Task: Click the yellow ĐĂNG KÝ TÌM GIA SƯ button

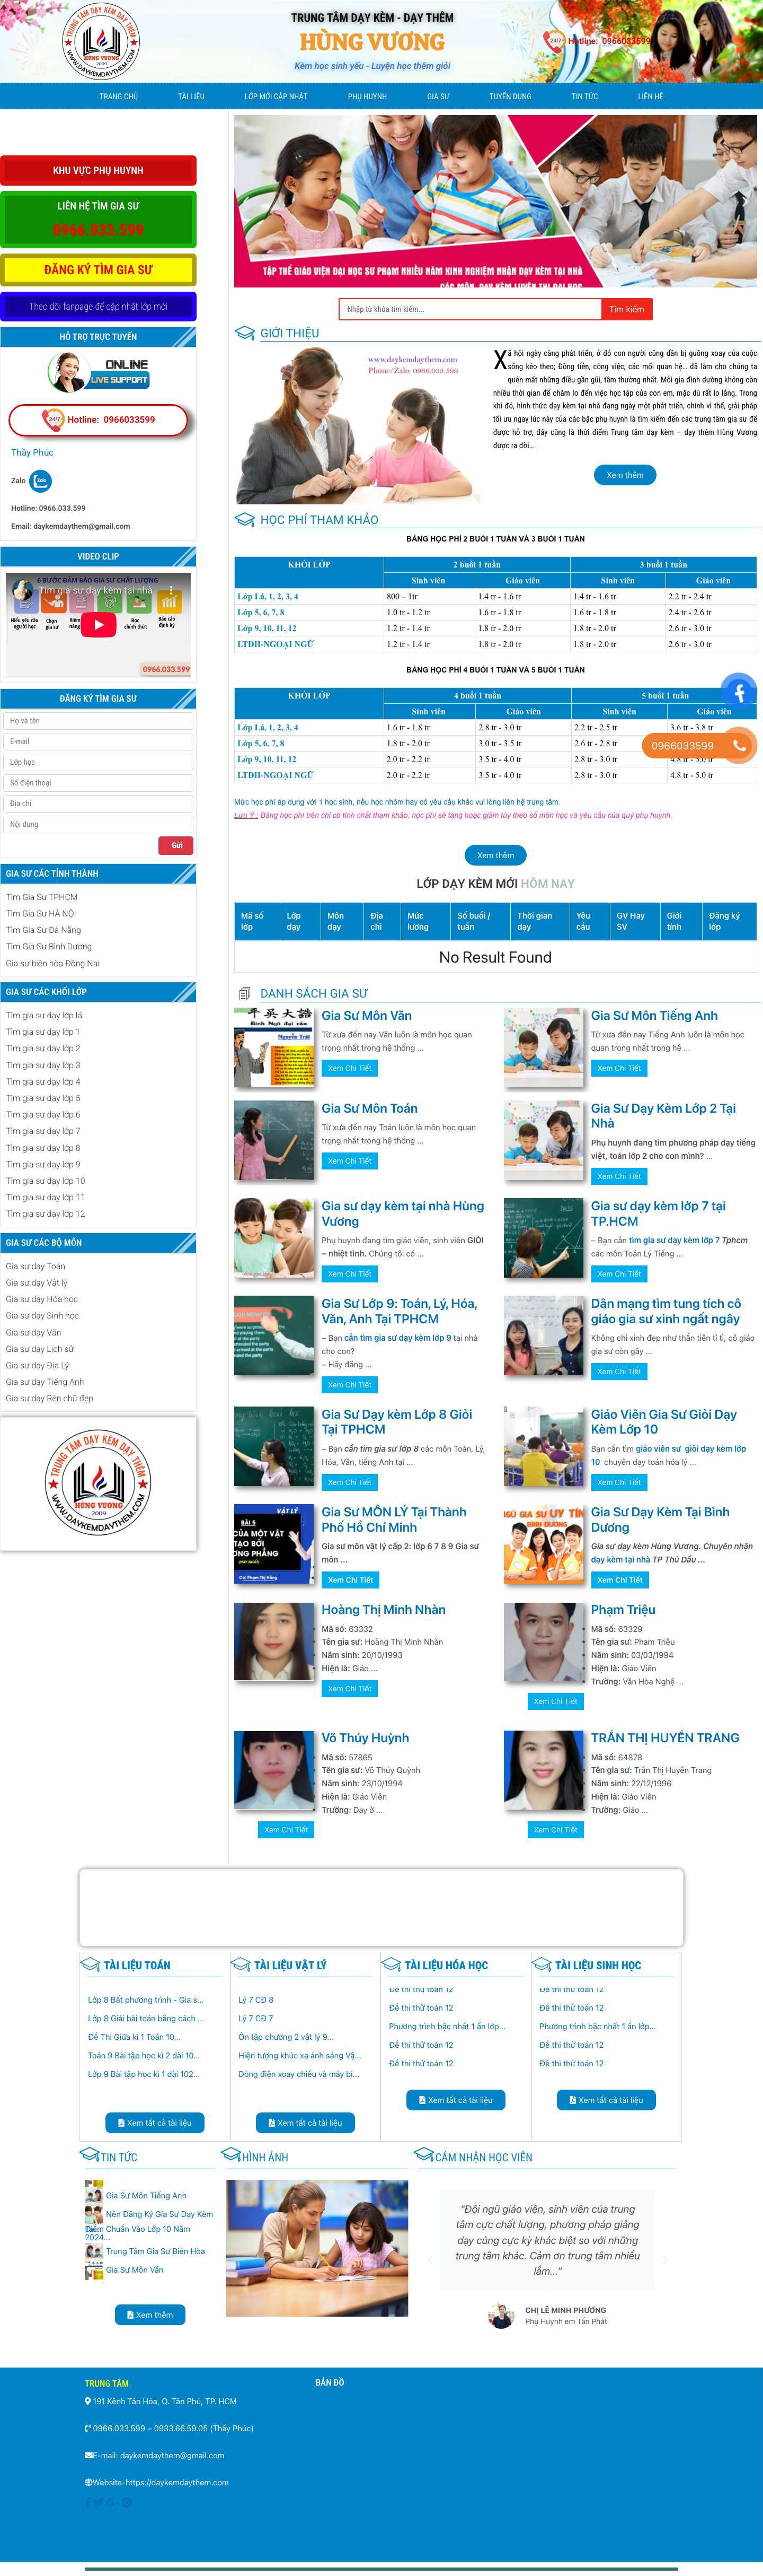Action: 98,269
